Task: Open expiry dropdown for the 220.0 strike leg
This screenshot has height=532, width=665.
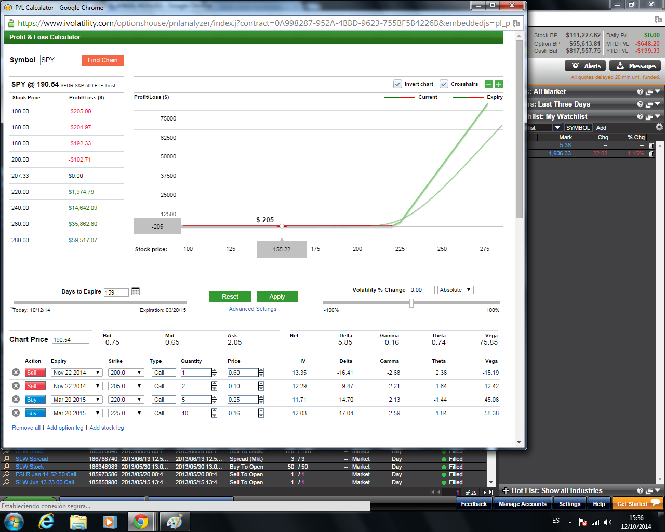Action: pos(76,400)
